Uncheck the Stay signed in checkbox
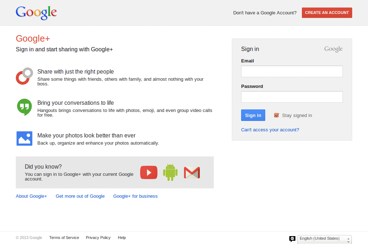 (x=276, y=115)
